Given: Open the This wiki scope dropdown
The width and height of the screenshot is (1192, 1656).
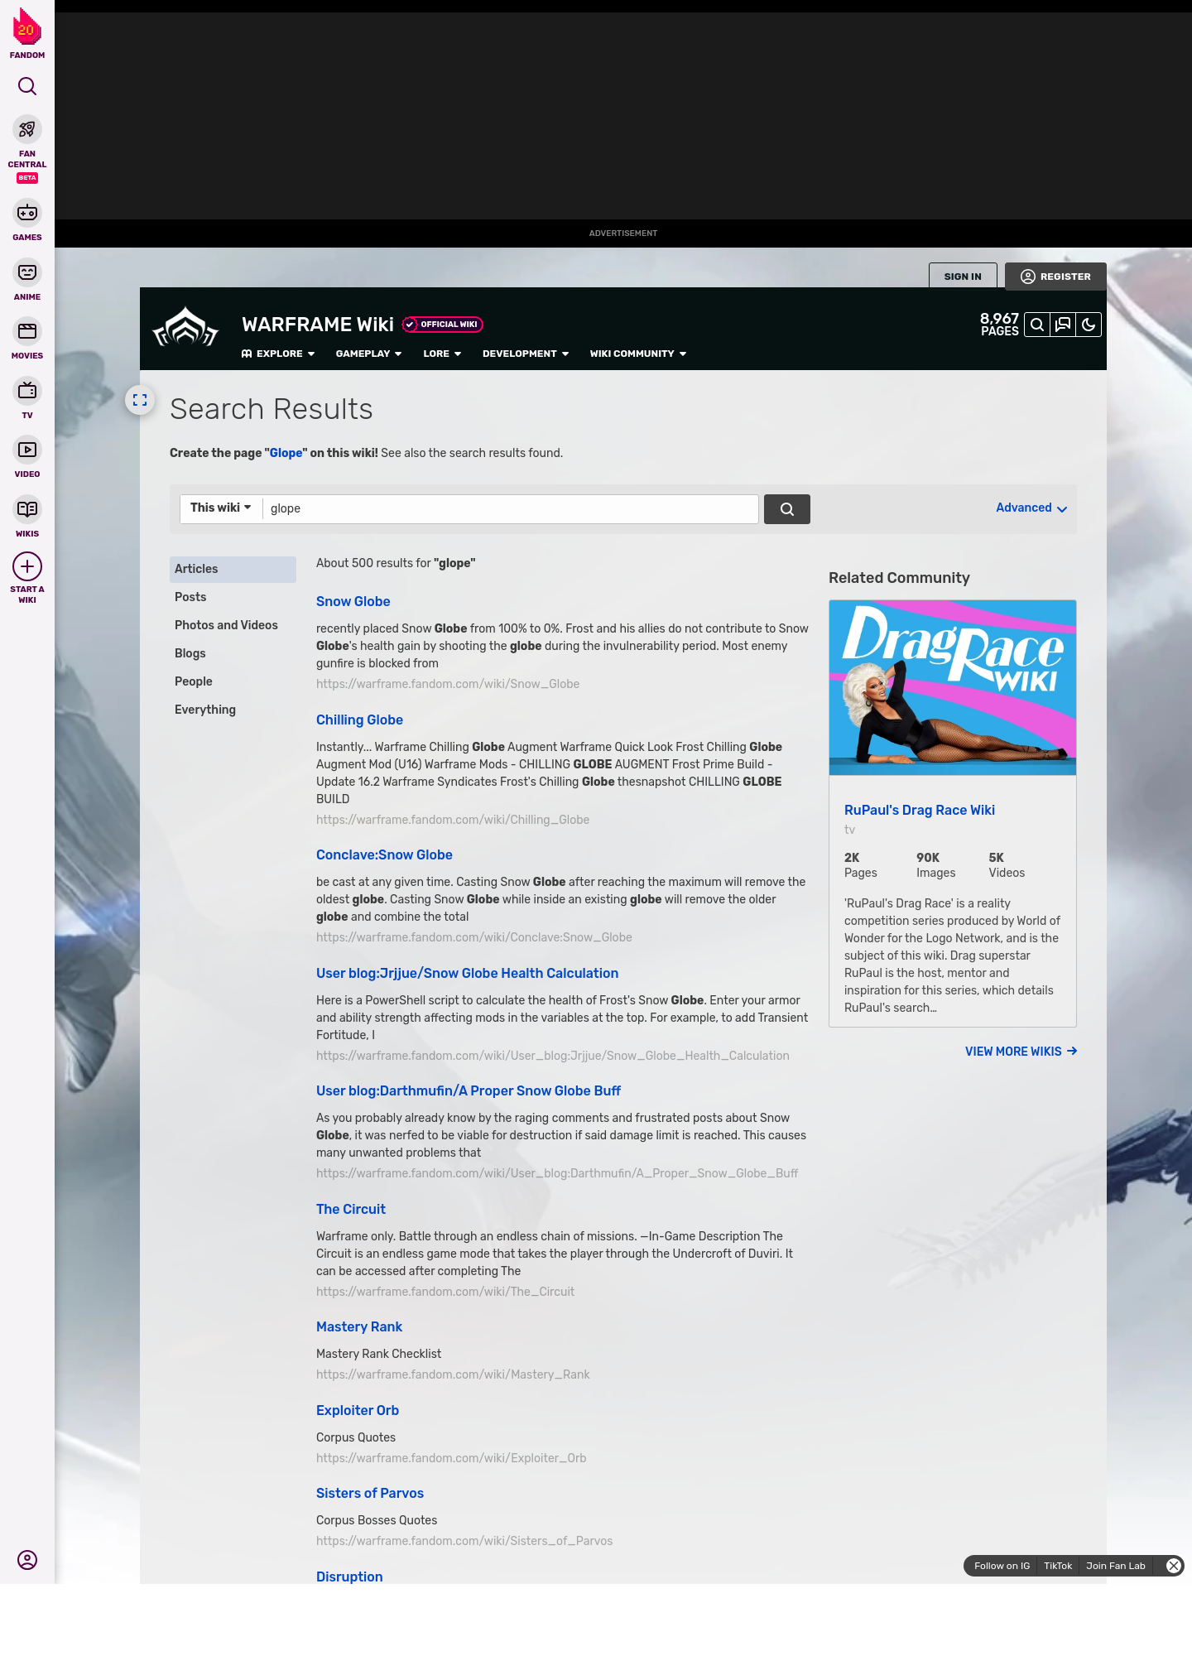Looking at the screenshot, I should [221, 508].
